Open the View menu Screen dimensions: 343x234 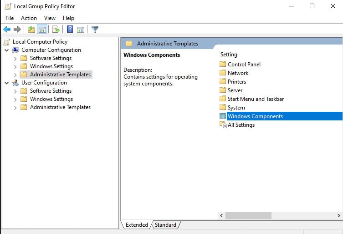point(50,18)
